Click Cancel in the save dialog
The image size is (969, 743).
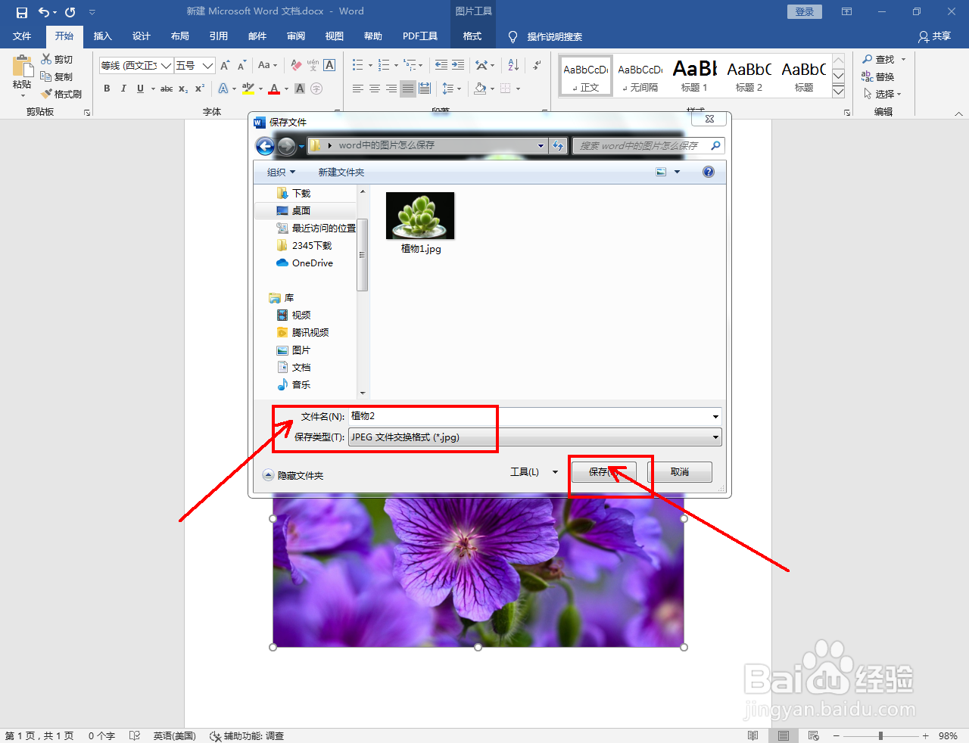tap(680, 472)
